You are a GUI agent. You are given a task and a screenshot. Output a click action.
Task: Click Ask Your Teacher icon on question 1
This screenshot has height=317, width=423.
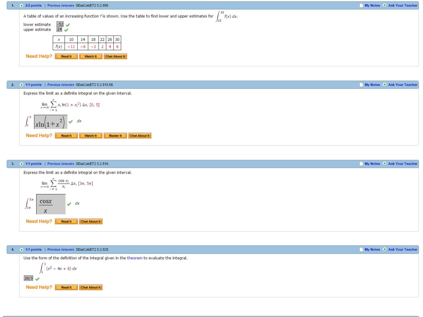click(x=385, y=5)
